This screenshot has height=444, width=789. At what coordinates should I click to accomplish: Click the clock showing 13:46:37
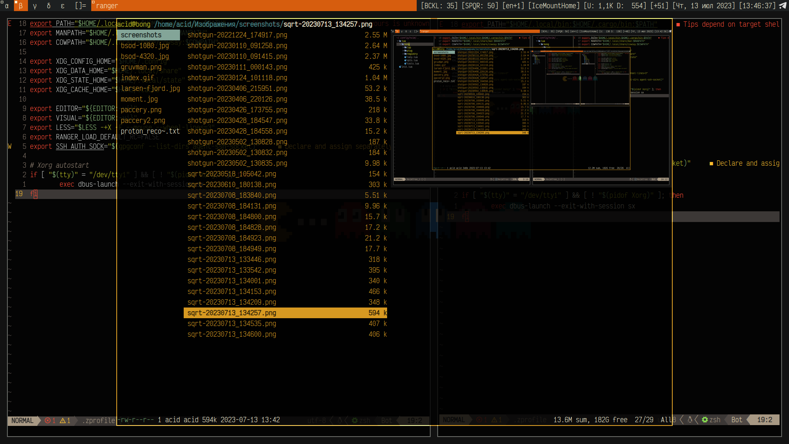(x=758, y=6)
